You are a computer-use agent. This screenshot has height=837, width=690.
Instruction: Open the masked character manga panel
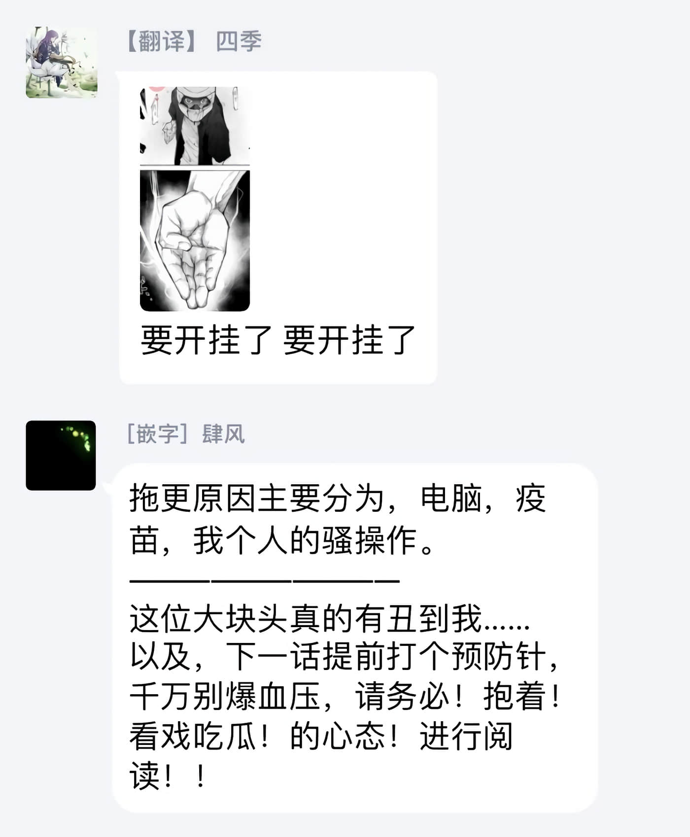195,125
